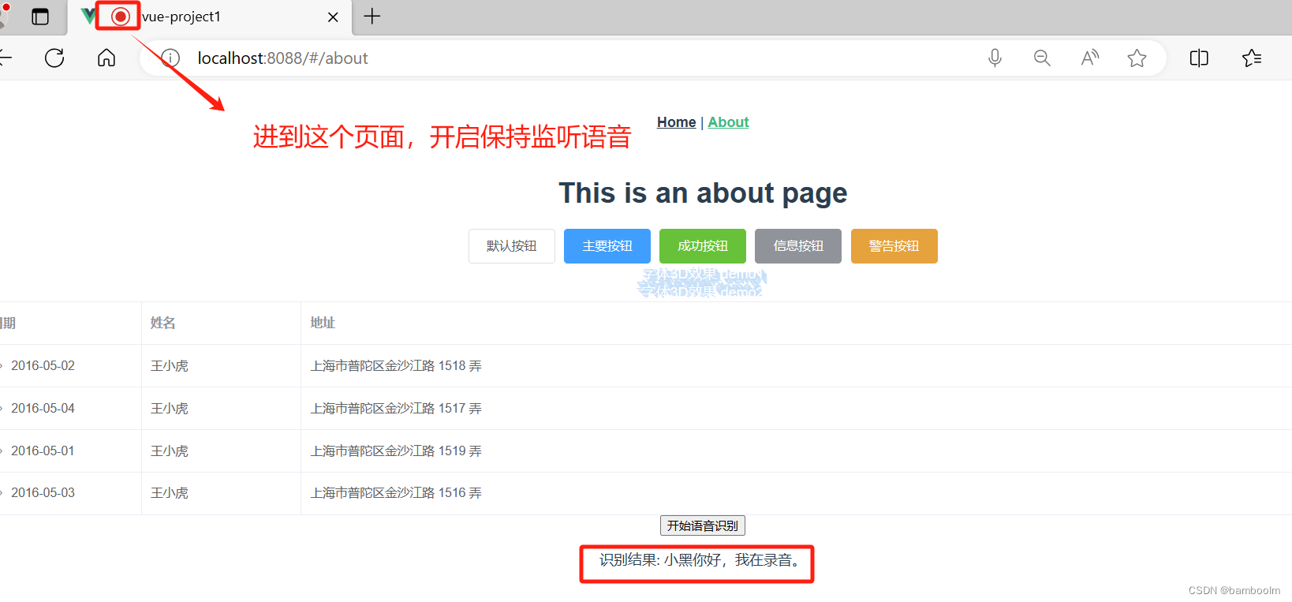The height and width of the screenshot is (602, 1292).
Task: Open the split screen view
Action: point(1199,58)
